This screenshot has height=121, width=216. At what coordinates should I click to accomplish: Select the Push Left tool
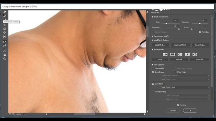pyautogui.click(x=4, y=37)
